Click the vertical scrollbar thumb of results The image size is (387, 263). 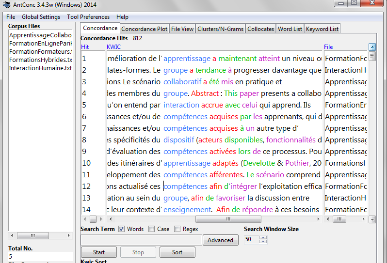pyautogui.click(x=372, y=56)
